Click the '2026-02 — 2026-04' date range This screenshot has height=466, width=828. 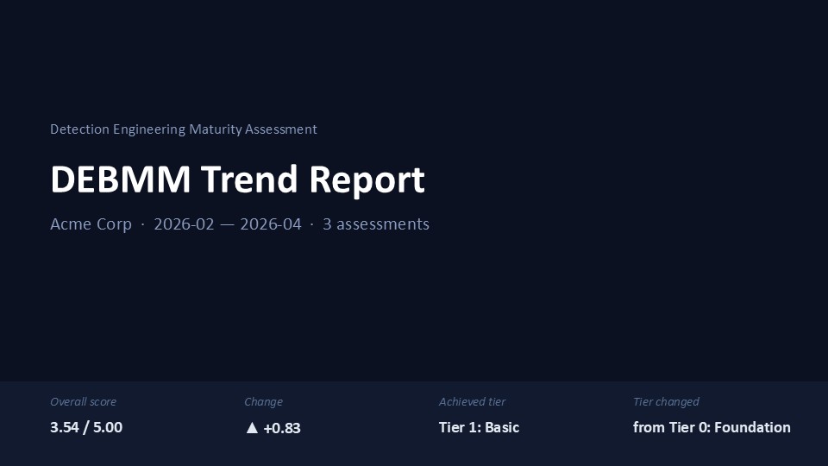[228, 224]
